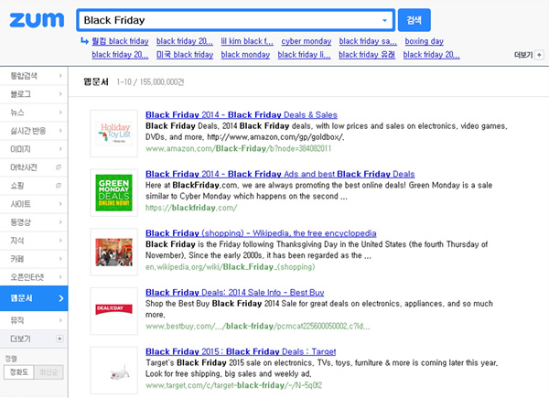Open related search 'black friday 유래'

(367, 55)
